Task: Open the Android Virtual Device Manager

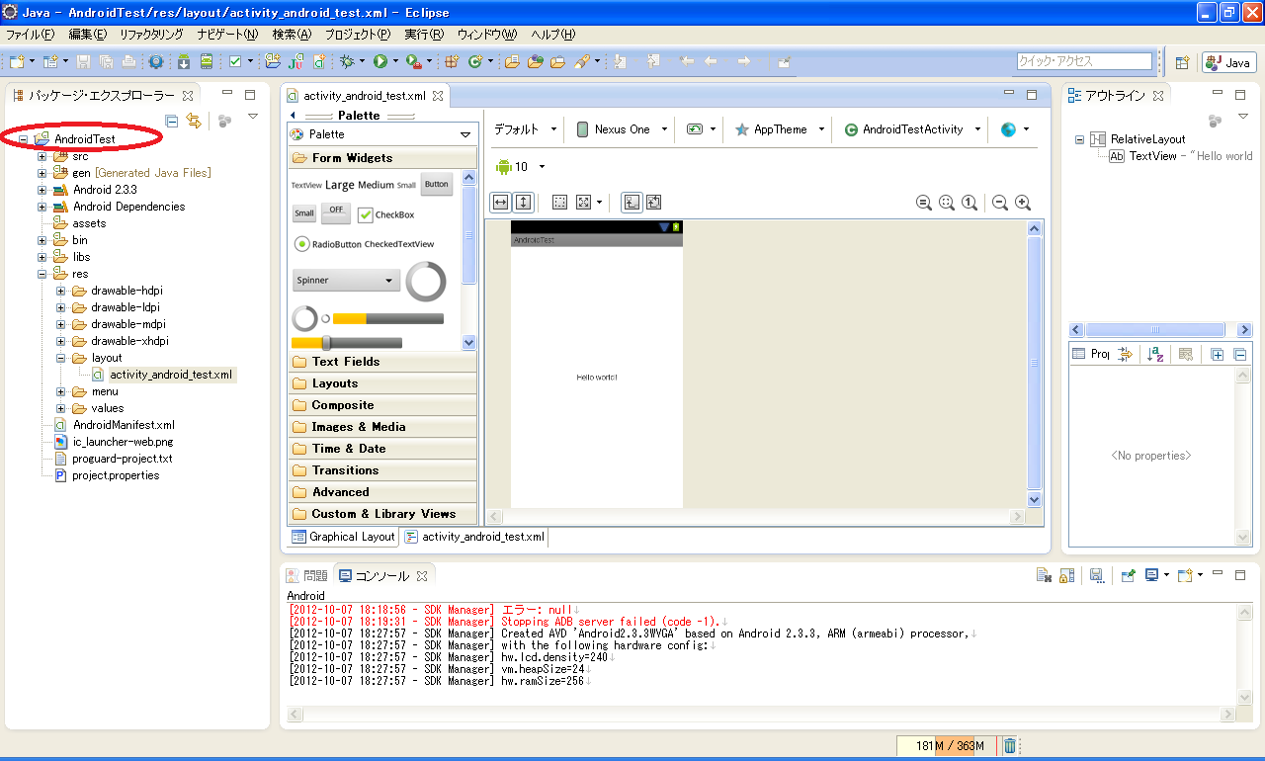Action: 206,61
